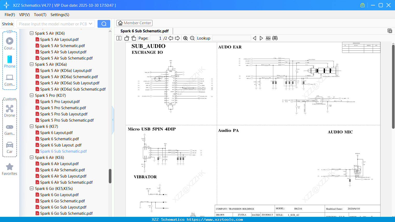Rotate the page counterclockwise

click(x=126, y=38)
